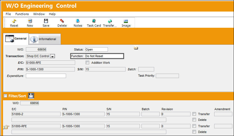
Task: Check Delete for the S1000-2 row
Action: pyautogui.click(x=194, y=120)
